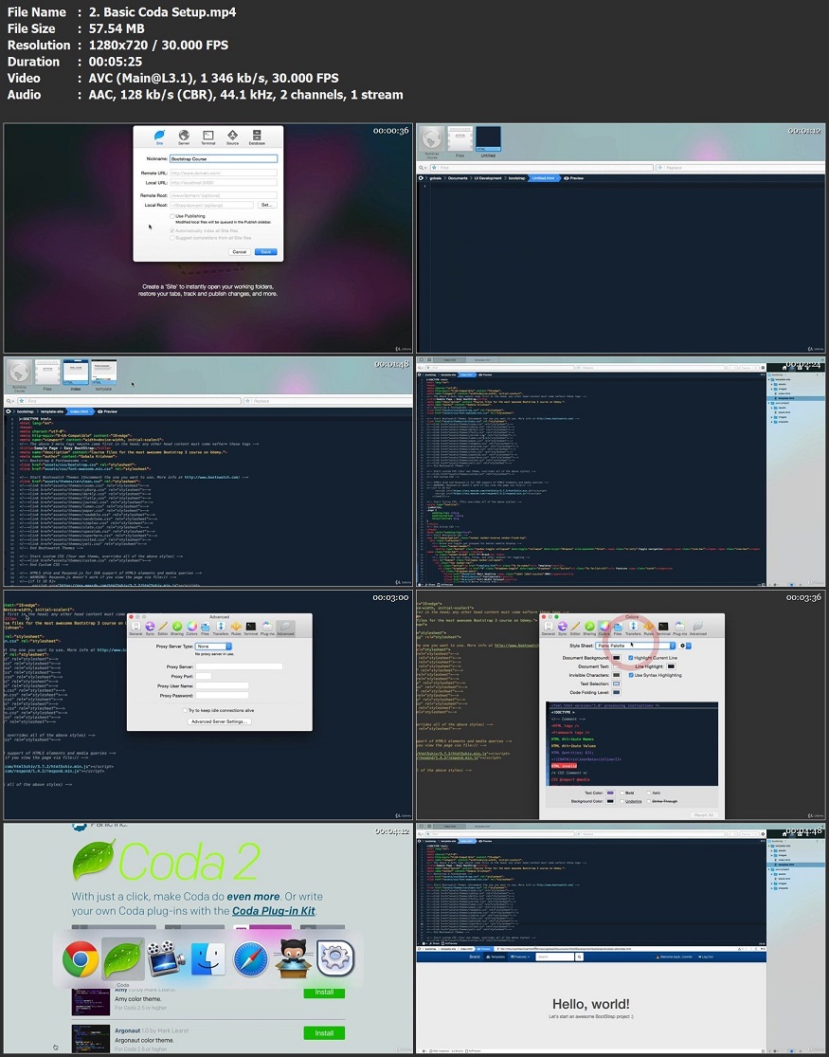Image resolution: width=829 pixels, height=1057 pixels.
Task: Pick the Document Background color swatch
Action: click(616, 658)
